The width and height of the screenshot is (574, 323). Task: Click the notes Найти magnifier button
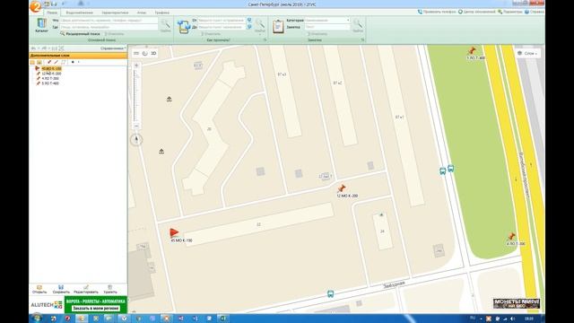click(x=358, y=25)
